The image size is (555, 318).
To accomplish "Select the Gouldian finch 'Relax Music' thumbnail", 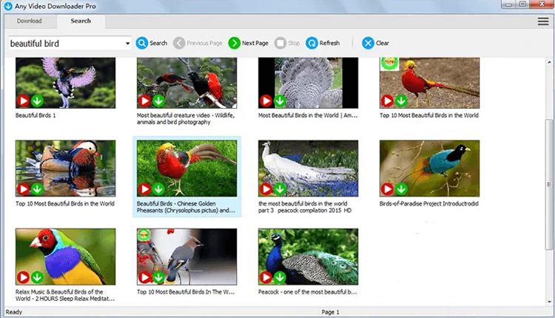I will 65,257.
